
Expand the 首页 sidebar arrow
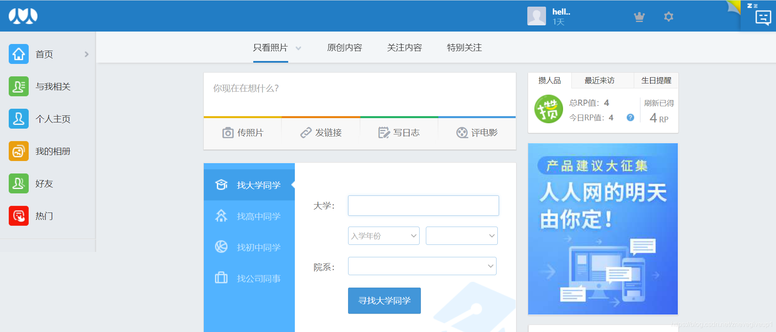(86, 54)
